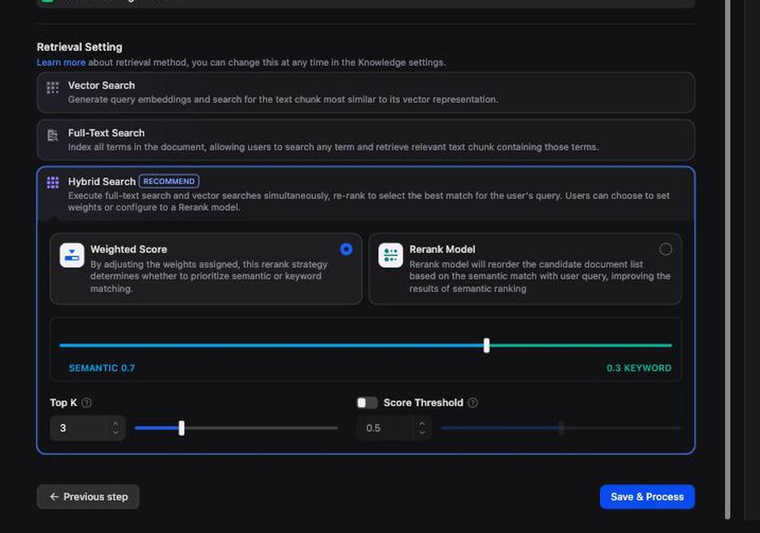The image size is (760, 533).
Task: Go back with the Previous step button
Action: click(x=88, y=497)
